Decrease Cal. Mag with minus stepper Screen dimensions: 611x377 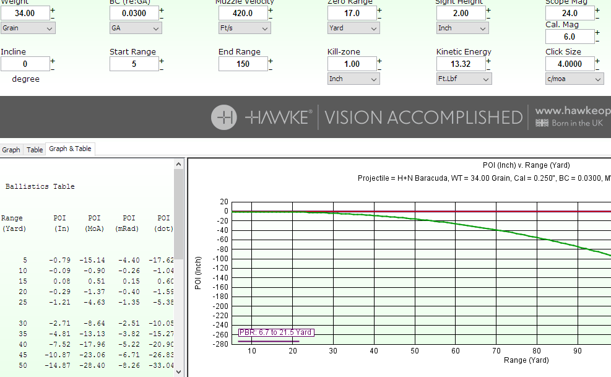pos(597,41)
